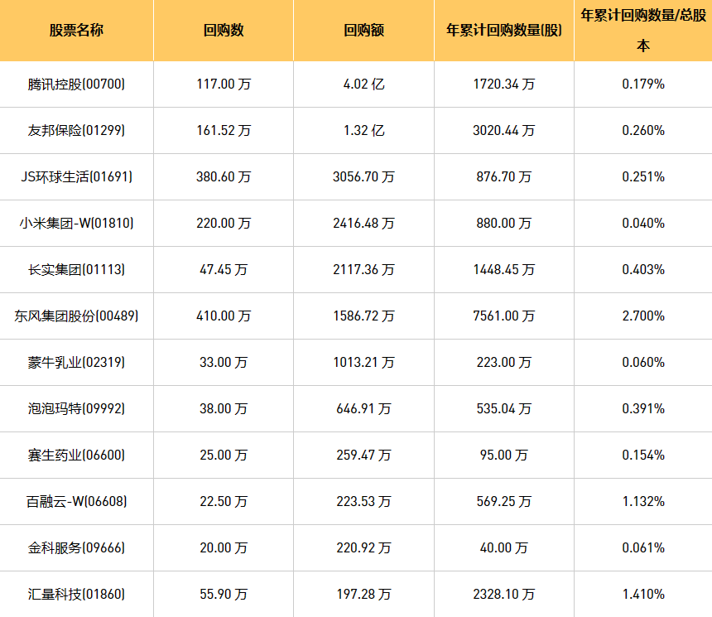712x617 pixels.
Task: Click the 223.00 万 yearly total cell
Action: 504,362
